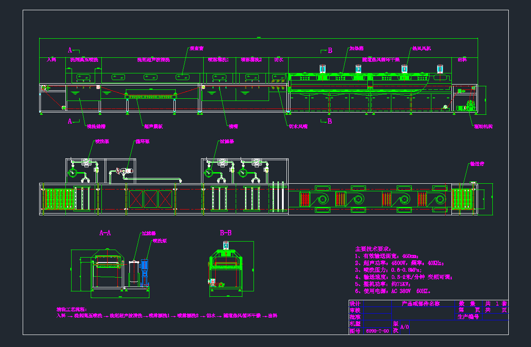Click the 主要技术要求 heading text
Screen dimensions: 531x347
tap(373, 248)
